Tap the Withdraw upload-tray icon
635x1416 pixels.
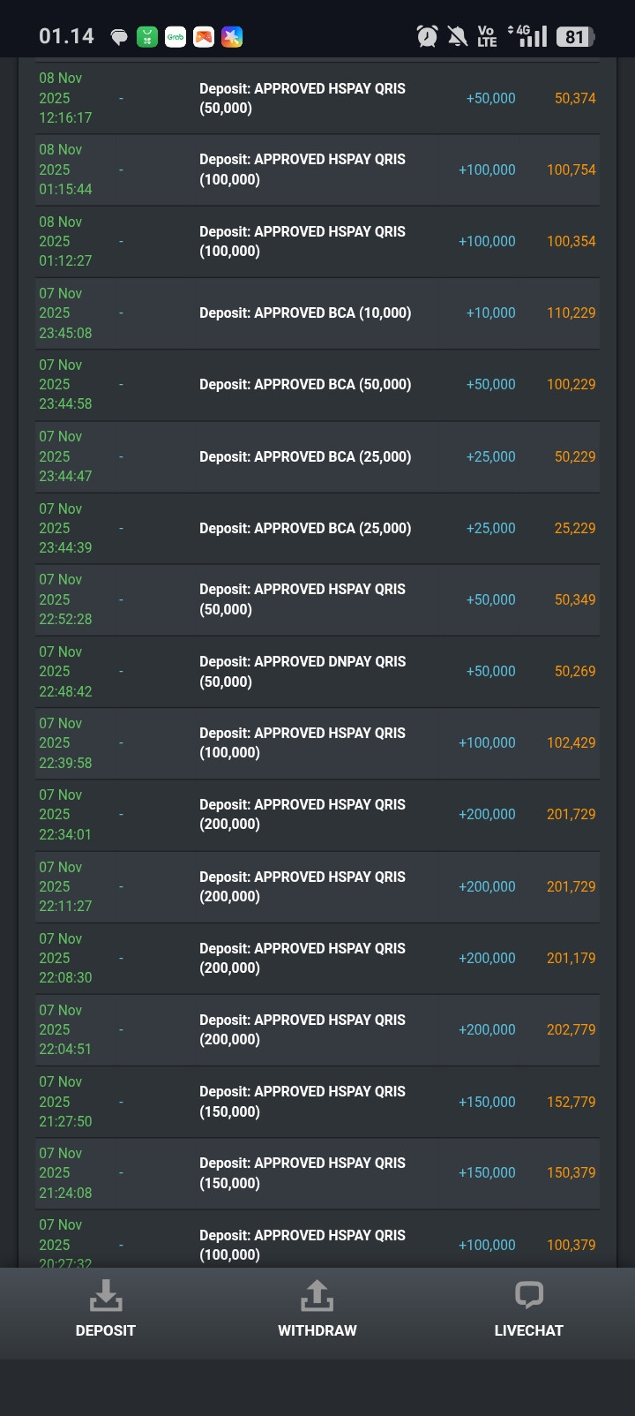point(317,1295)
